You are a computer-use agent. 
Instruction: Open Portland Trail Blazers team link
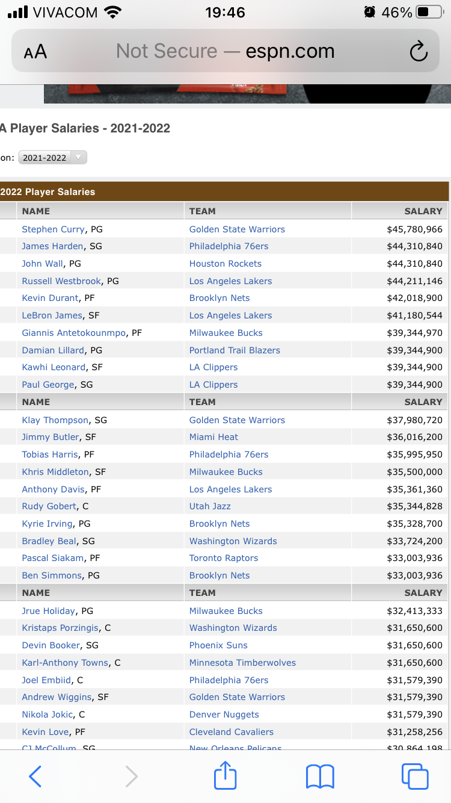pyautogui.click(x=235, y=350)
